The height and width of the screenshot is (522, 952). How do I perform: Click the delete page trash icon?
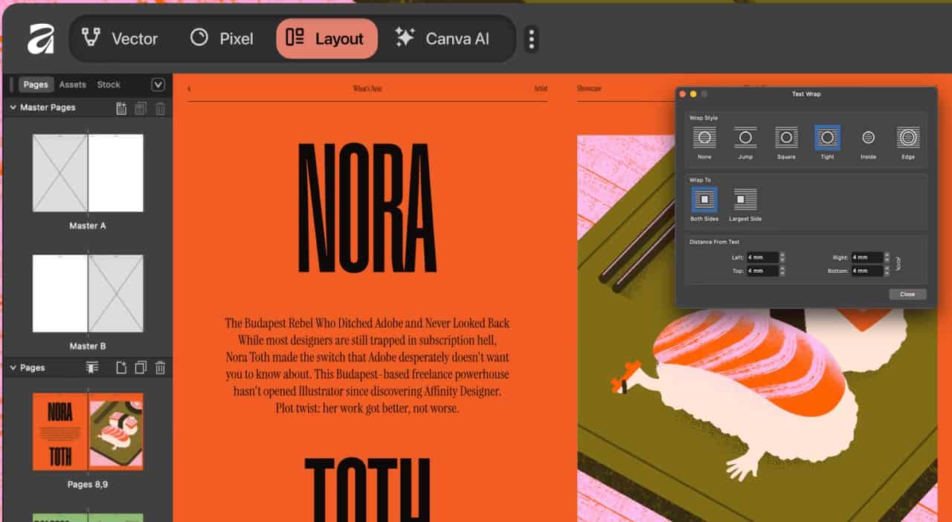[x=160, y=367]
